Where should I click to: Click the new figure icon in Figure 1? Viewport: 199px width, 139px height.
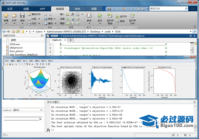[x=5, y=64]
